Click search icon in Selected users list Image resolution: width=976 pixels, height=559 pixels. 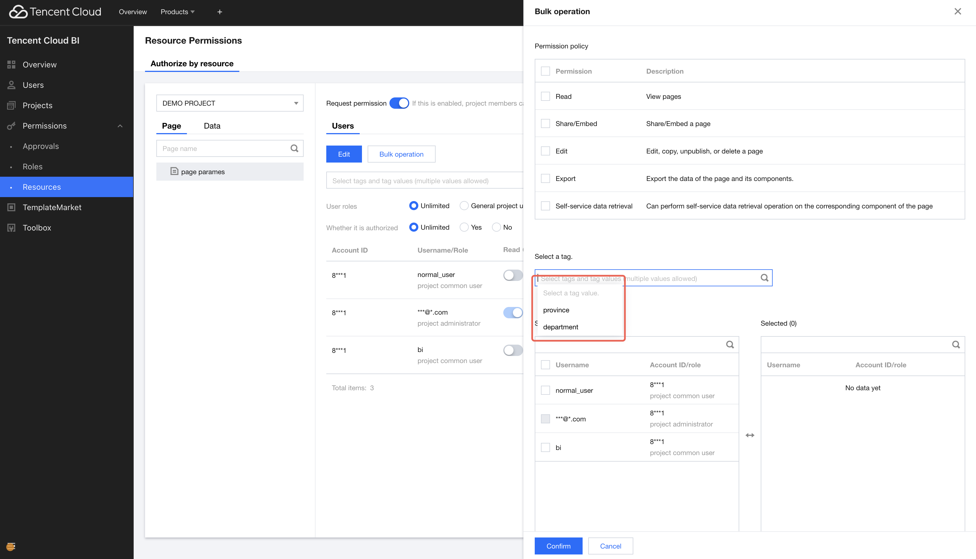click(x=956, y=345)
